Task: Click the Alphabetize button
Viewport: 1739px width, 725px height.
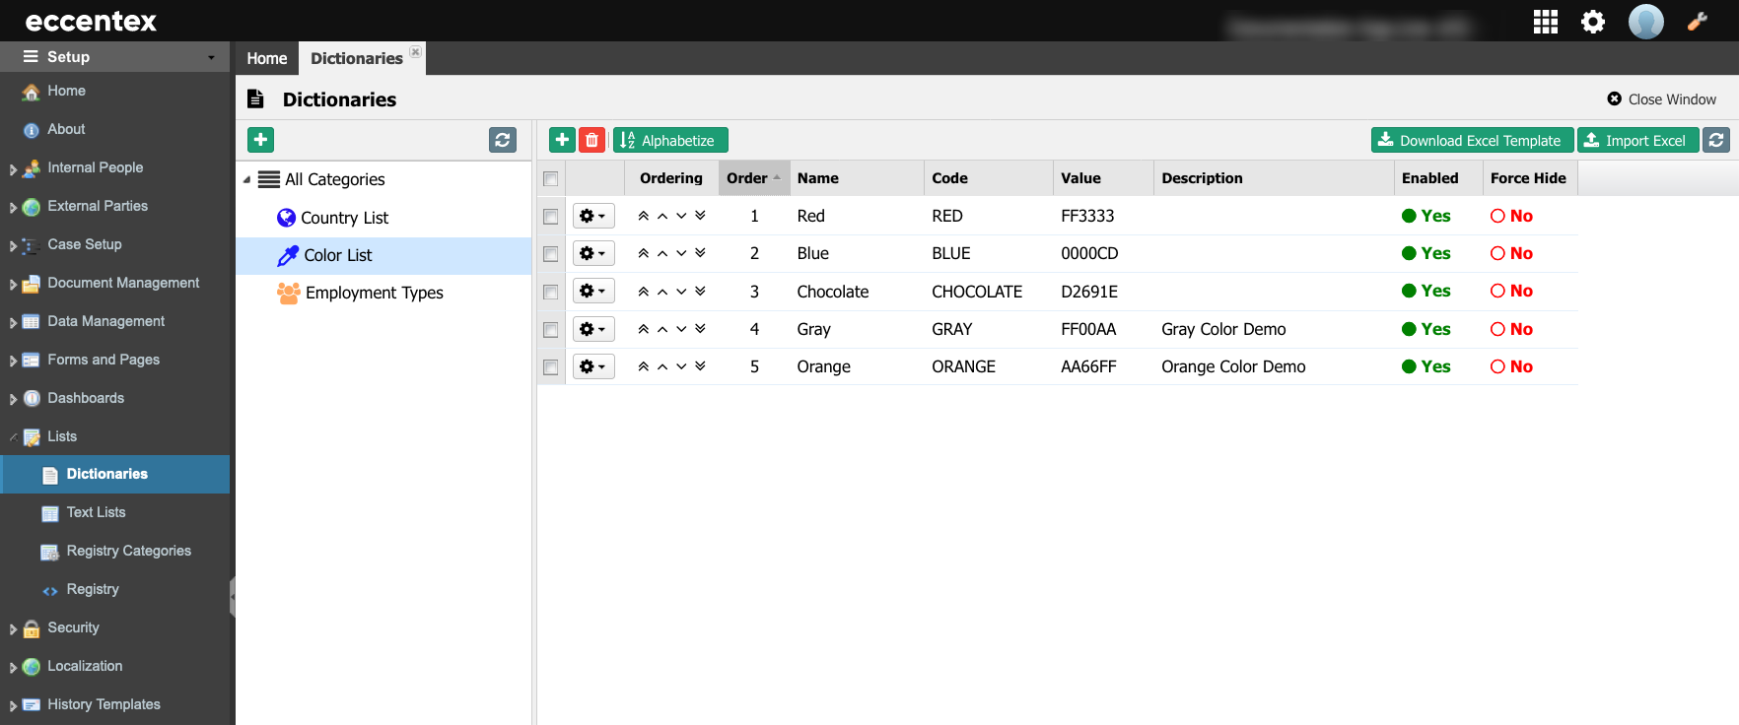Action: (x=670, y=140)
